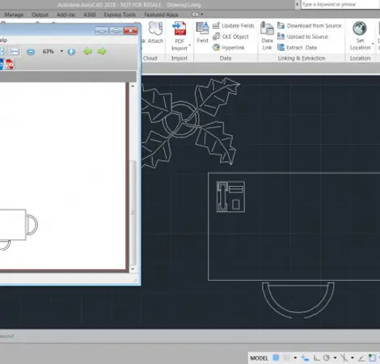The image size is (380, 364).
Task: Open the ribbon state dropdown after Featured Apps
Action: click(202, 15)
